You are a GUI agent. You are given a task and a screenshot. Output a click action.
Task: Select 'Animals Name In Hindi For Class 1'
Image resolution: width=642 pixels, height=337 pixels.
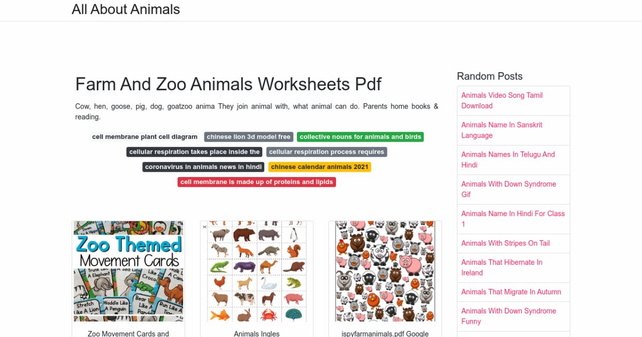click(x=513, y=219)
